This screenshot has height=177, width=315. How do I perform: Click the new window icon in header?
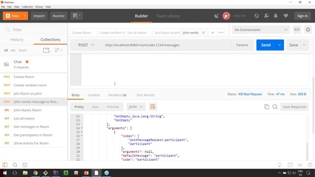pyautogui.click(x=76, y=16)
